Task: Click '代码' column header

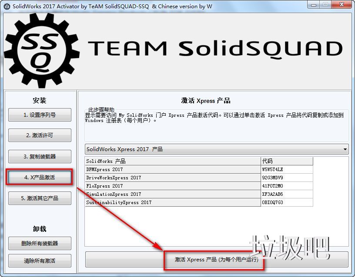Action: pyautogui.click(x=286, y=161)
